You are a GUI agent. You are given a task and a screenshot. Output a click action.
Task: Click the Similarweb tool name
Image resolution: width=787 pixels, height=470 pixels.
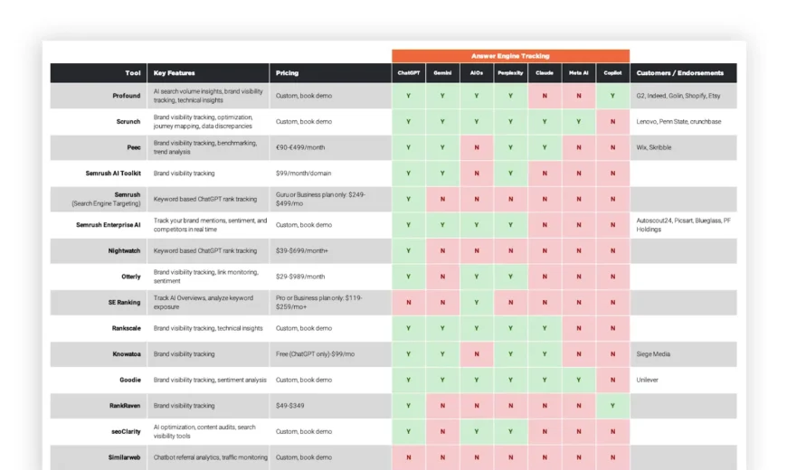(125, 457)
